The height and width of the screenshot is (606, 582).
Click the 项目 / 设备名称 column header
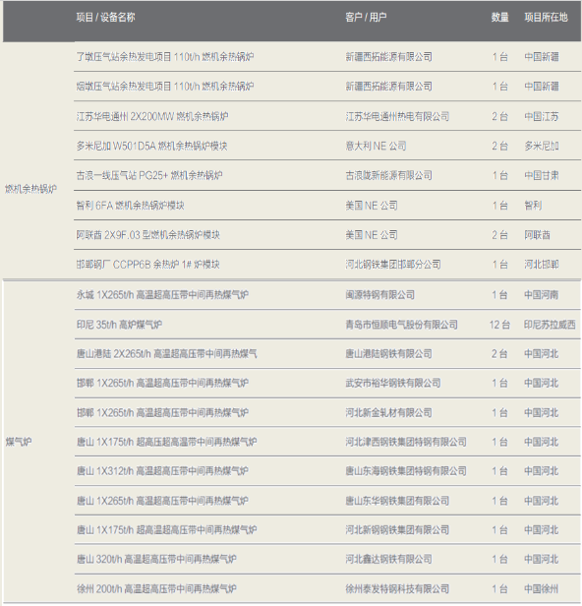[105, 18]
